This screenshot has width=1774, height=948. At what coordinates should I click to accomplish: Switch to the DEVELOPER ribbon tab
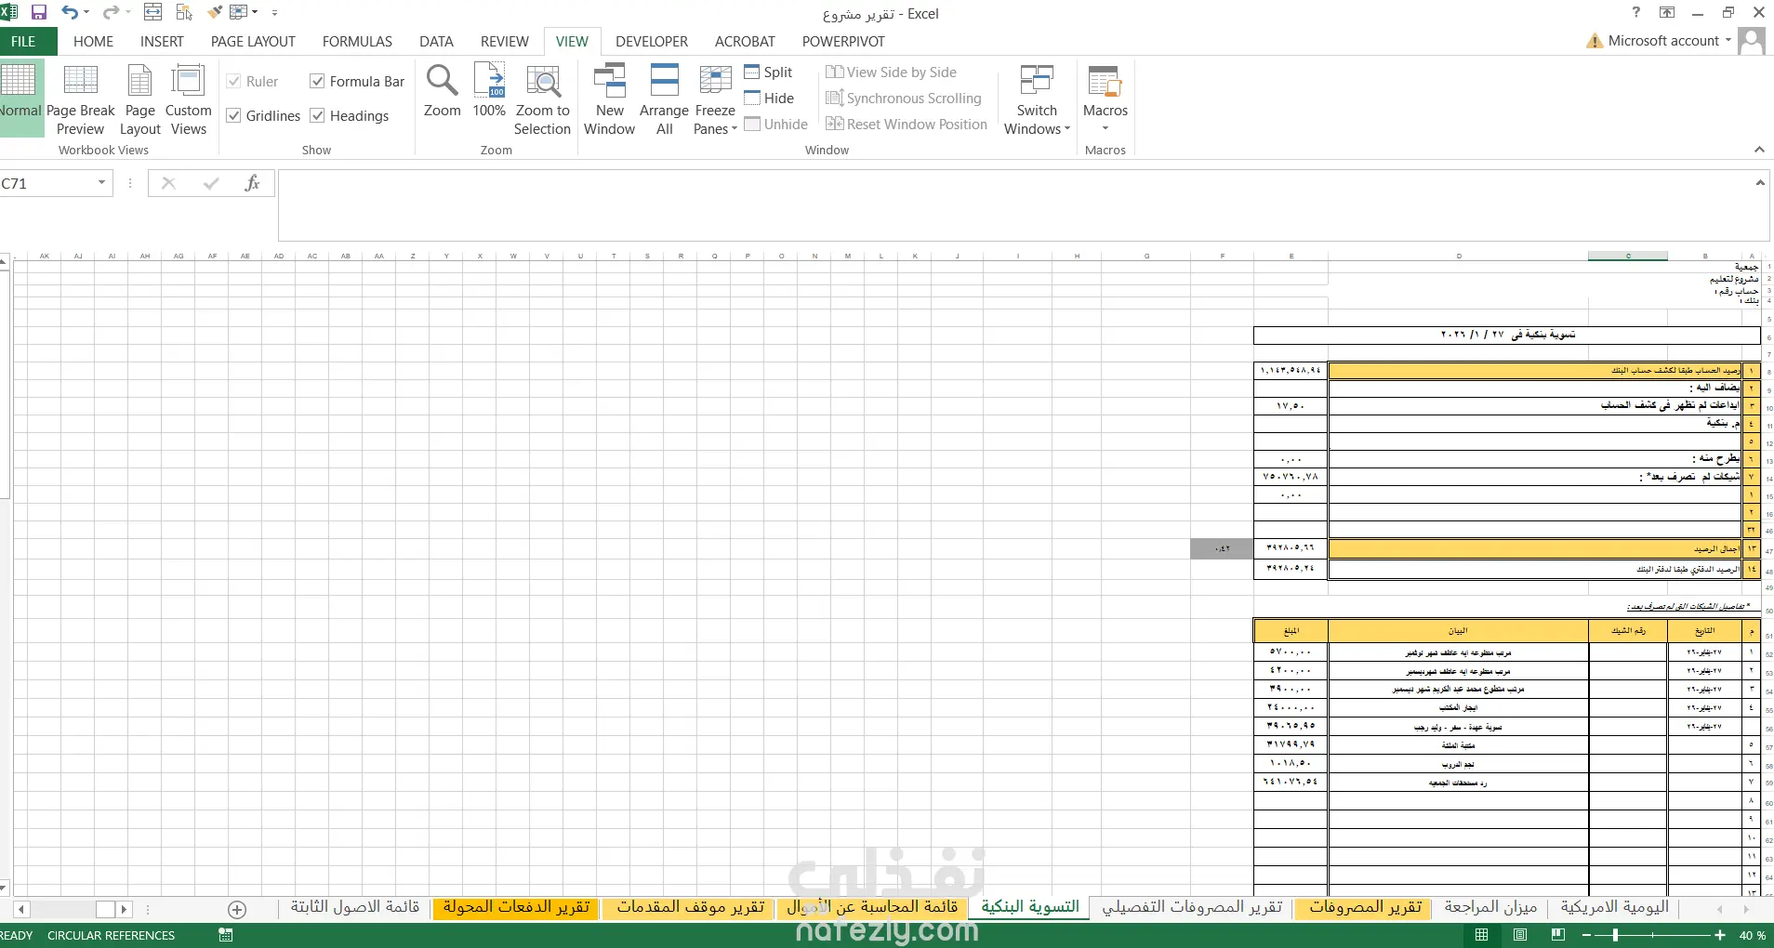(652, 41)
